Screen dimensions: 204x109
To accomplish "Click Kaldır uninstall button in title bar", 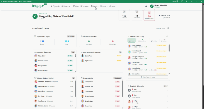I will (175, 1).
